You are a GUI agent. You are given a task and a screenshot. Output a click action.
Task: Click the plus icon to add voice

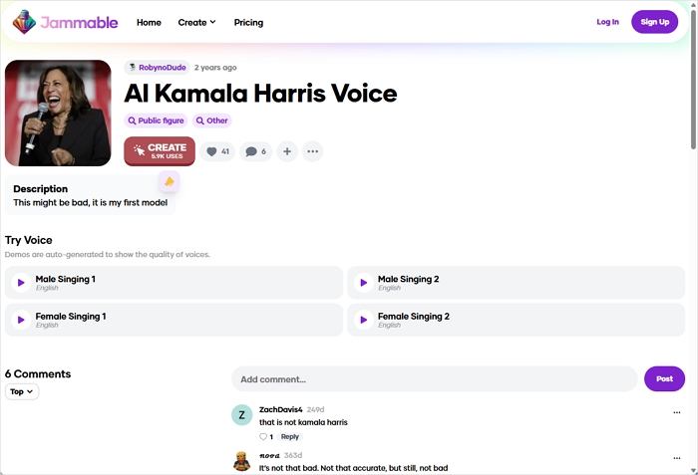coord(287,151)
